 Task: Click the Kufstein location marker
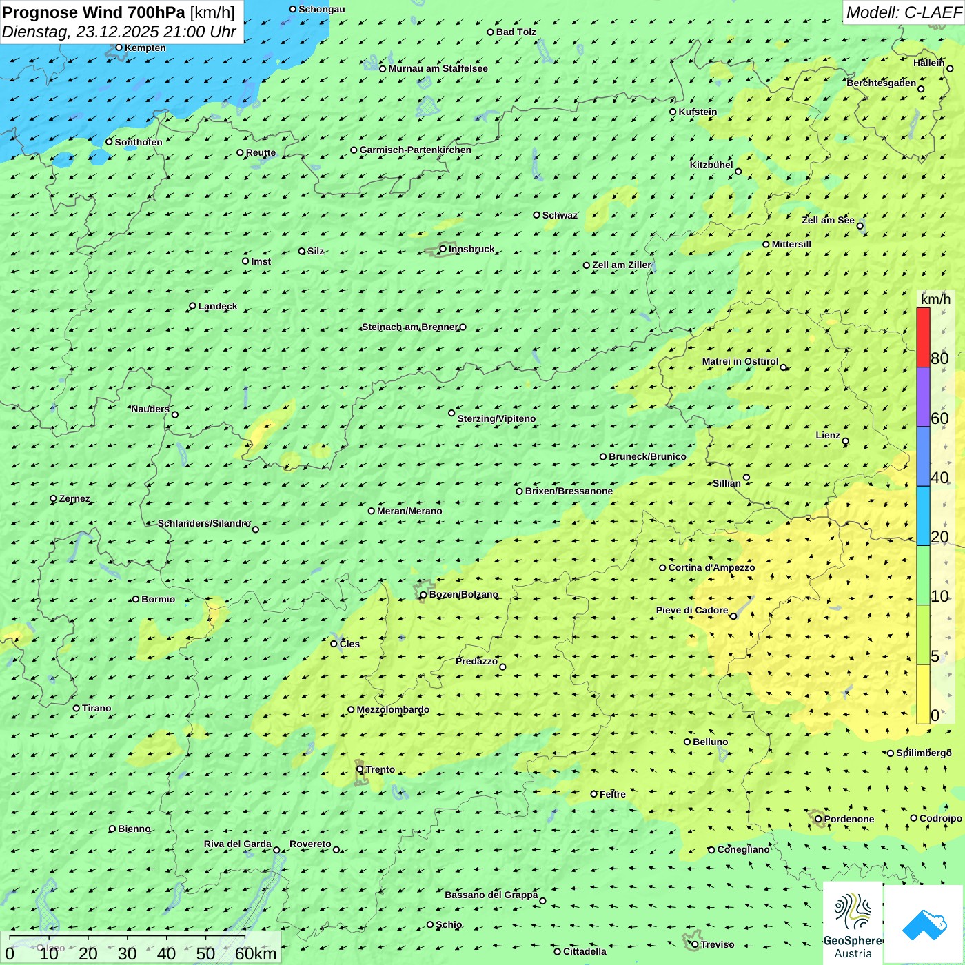coord(673,112)
